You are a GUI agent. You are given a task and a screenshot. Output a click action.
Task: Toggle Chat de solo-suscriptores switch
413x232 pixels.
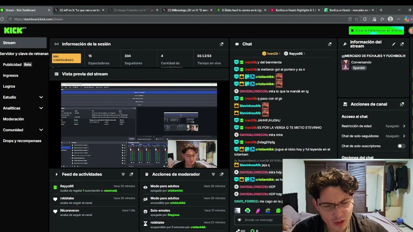(401, 146)
